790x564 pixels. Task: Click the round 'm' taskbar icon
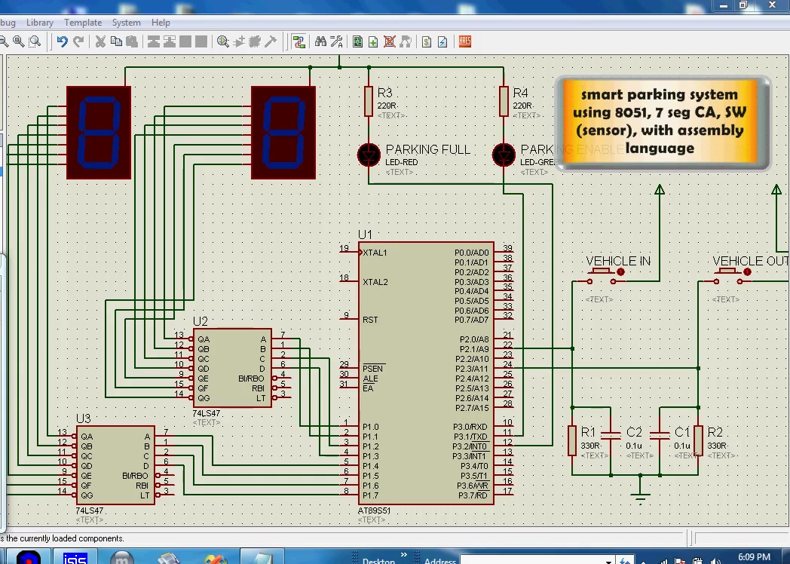[122, 557]
